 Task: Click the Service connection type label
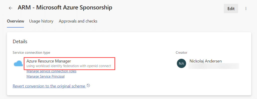coord(31,53)
